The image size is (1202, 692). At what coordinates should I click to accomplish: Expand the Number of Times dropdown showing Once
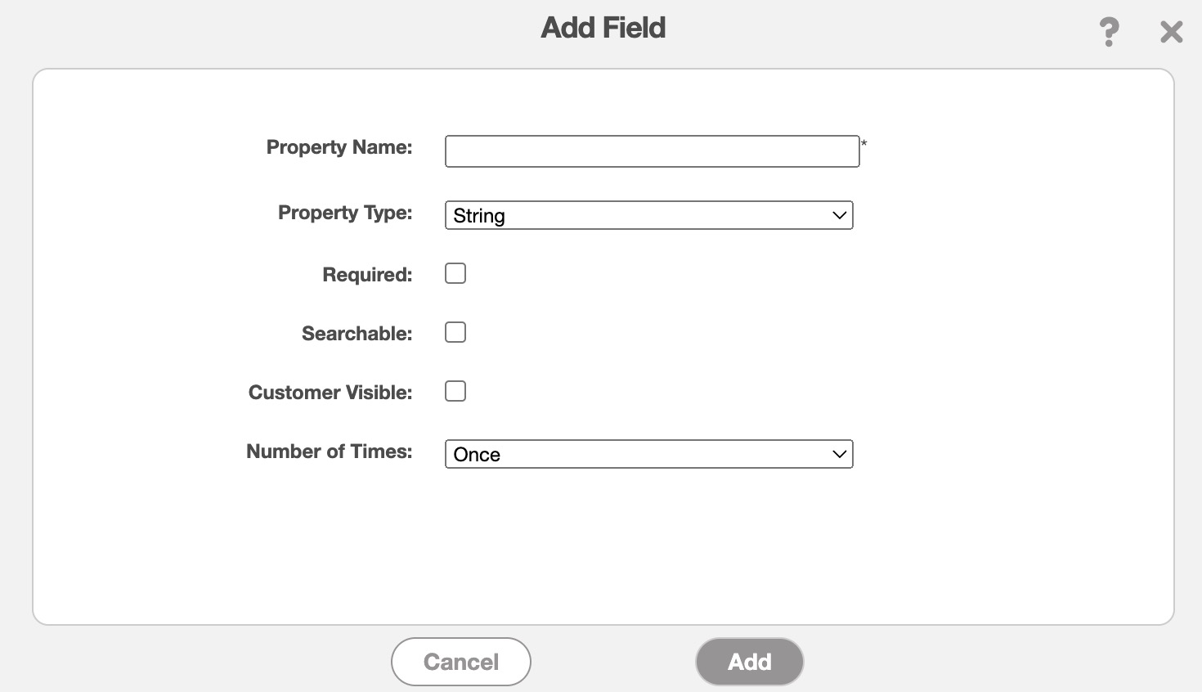click(638, 454)
